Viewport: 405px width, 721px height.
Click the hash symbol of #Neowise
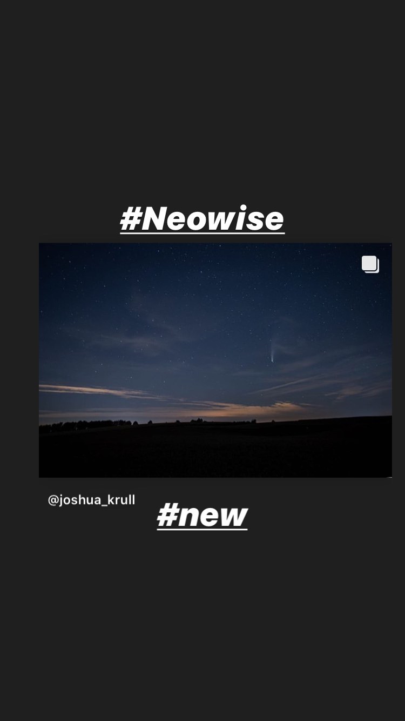[x=131, y=219]
